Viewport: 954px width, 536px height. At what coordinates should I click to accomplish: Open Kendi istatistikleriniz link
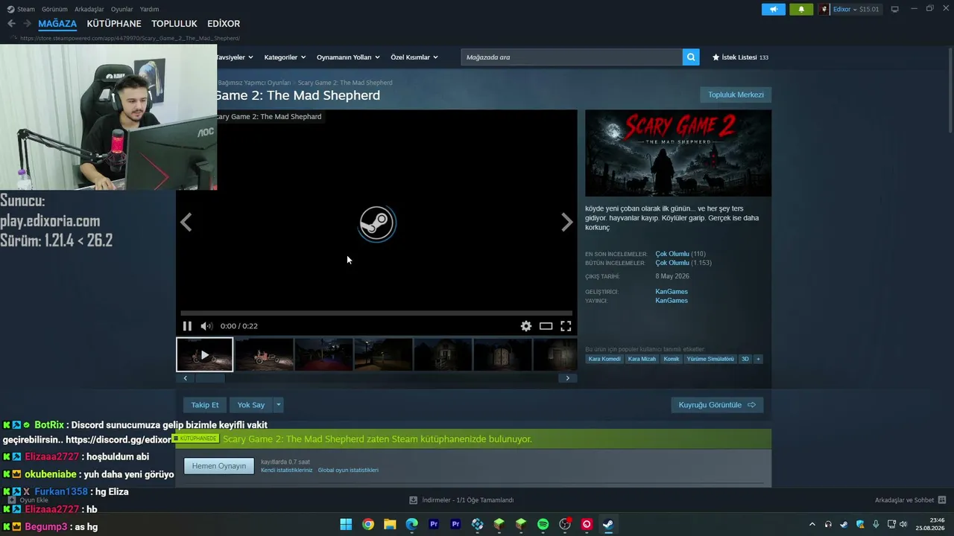pyautogui.click(x=287, y=470)
